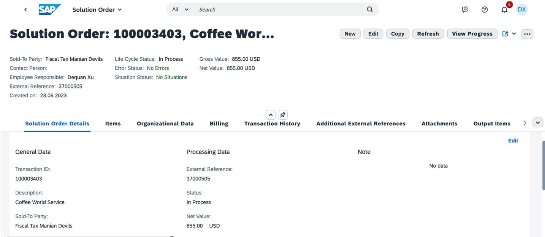Open the notifications bell
Screen dimensions: 545x237
(504, 9)
